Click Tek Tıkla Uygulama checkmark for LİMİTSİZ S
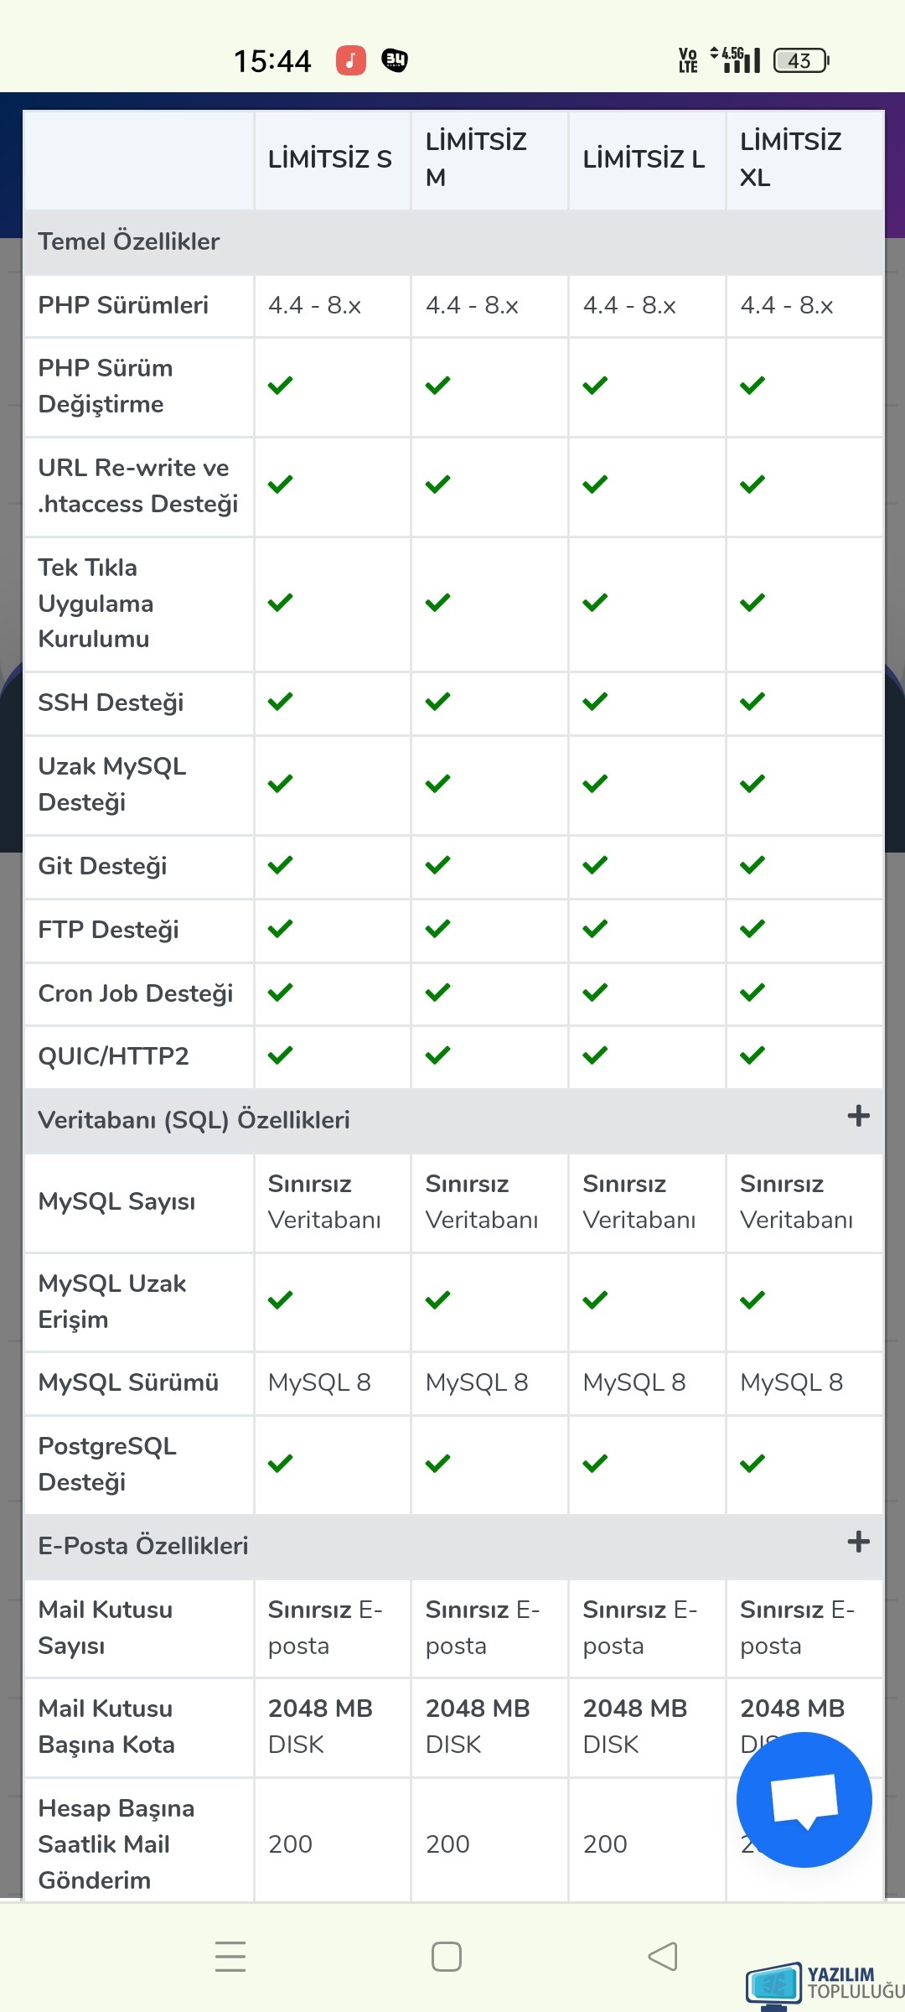905x2012 pixels. (x=280, y=603)
